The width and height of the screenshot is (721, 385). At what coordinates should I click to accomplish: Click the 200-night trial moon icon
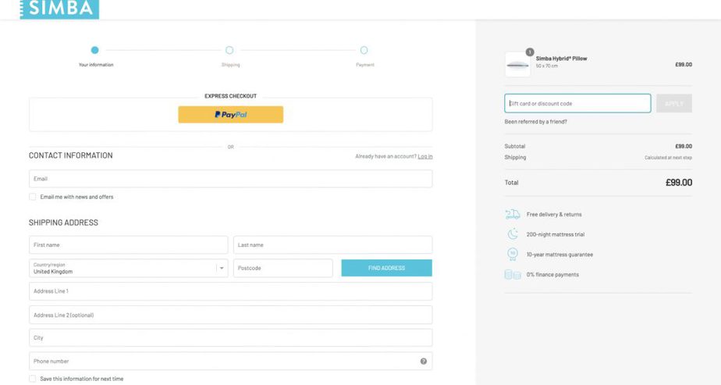tap(512, 234)
